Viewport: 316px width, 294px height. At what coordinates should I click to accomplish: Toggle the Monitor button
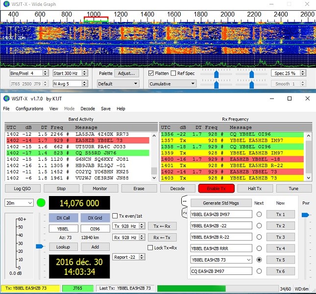coord(100,189)
